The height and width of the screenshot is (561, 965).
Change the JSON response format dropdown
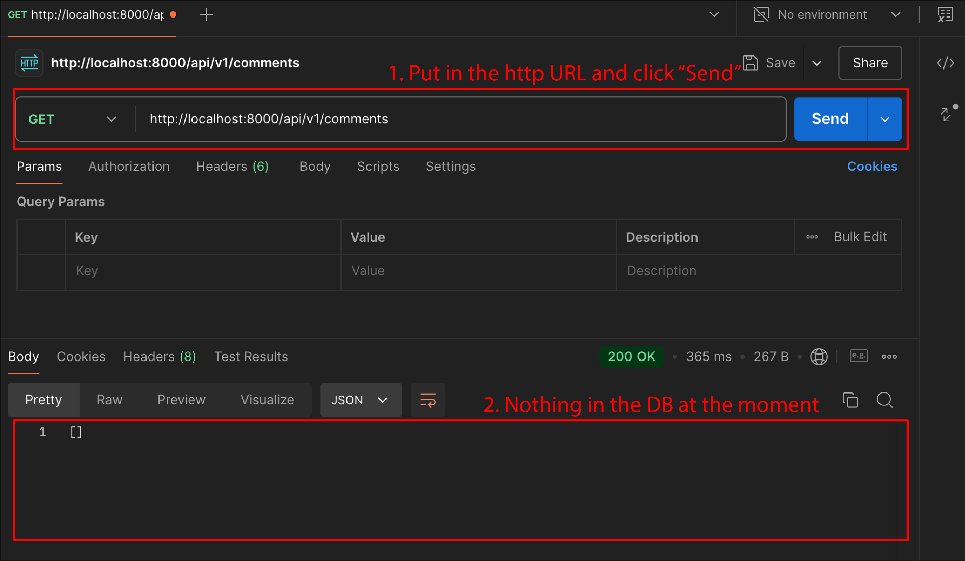[361, 400]
